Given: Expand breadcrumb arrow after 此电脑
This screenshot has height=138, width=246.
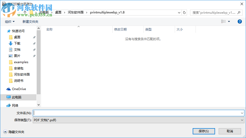Looking at the screenshot, I should tap(52, 12).
